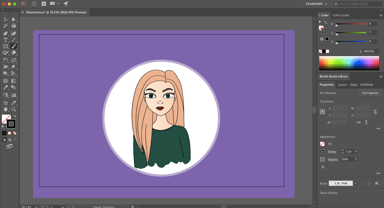
Task: Click the hex color value field
Action: tap(371, 51)
